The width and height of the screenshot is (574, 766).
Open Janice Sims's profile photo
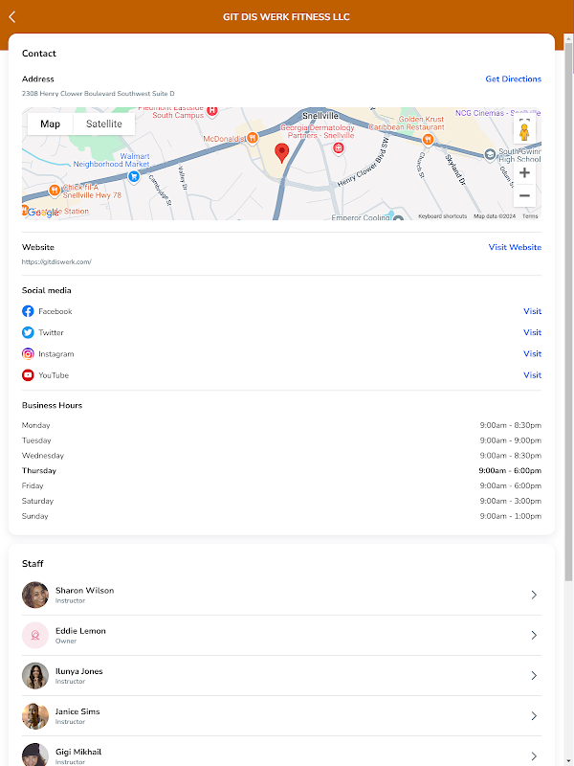pyautogui.click(x=35, y=715)
